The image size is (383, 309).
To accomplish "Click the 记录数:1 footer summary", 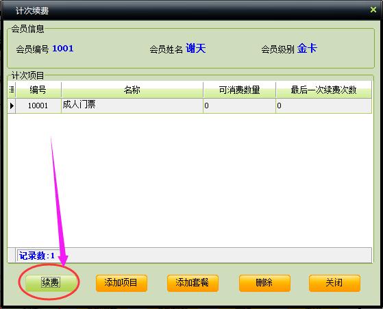I will (36, 256).
